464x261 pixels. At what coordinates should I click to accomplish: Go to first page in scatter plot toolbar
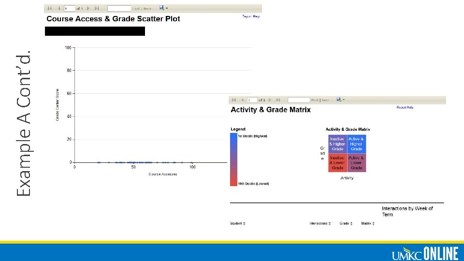coord(50,8)
